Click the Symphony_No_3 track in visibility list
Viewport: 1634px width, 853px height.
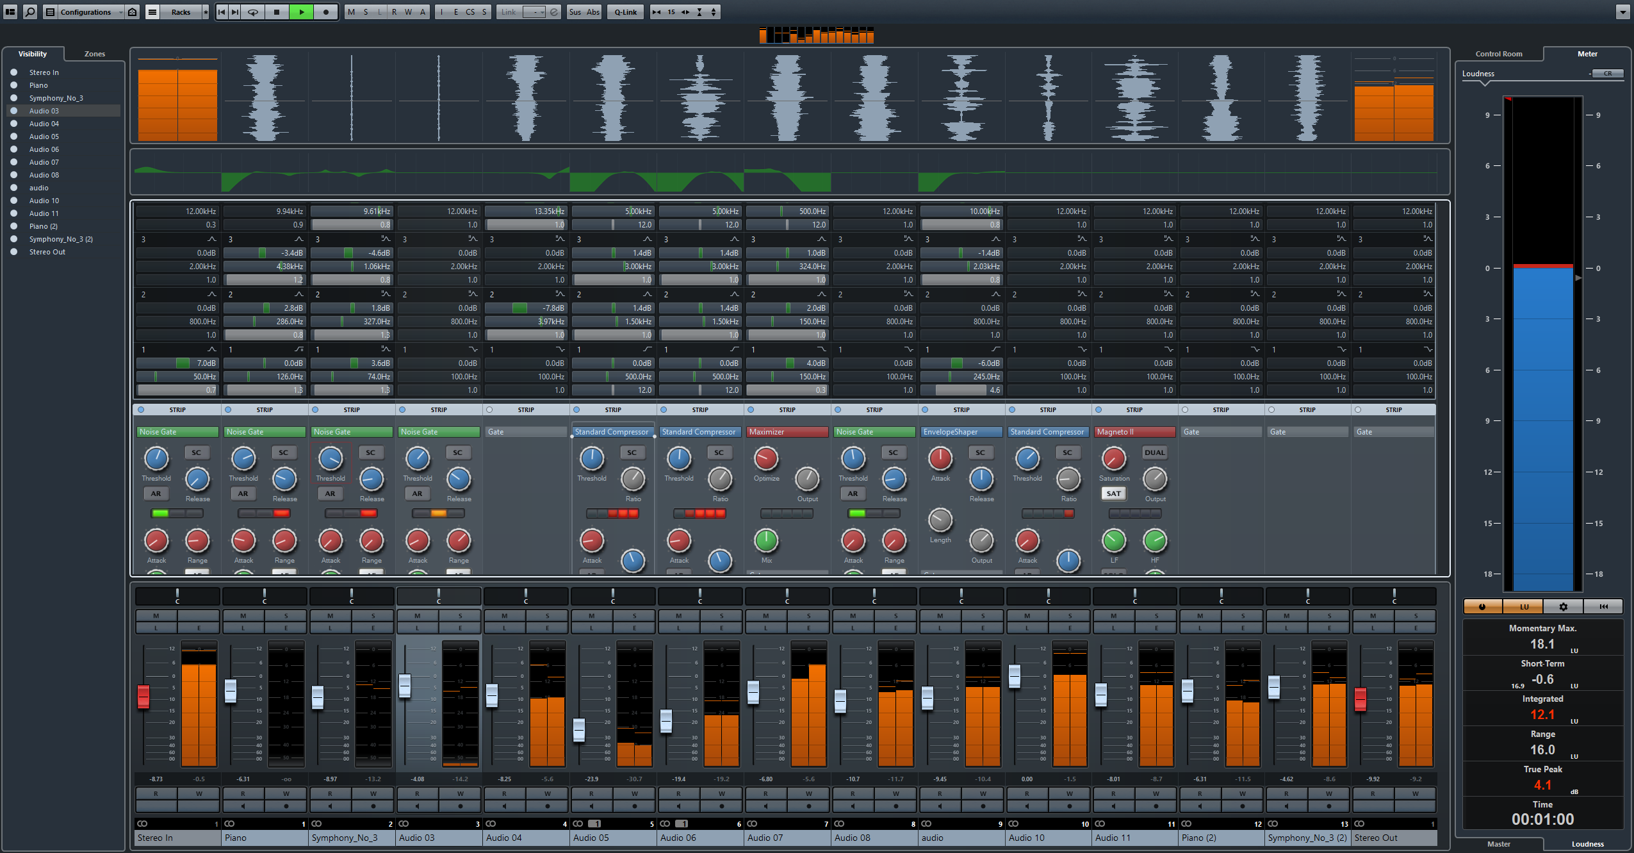[60, 97]
